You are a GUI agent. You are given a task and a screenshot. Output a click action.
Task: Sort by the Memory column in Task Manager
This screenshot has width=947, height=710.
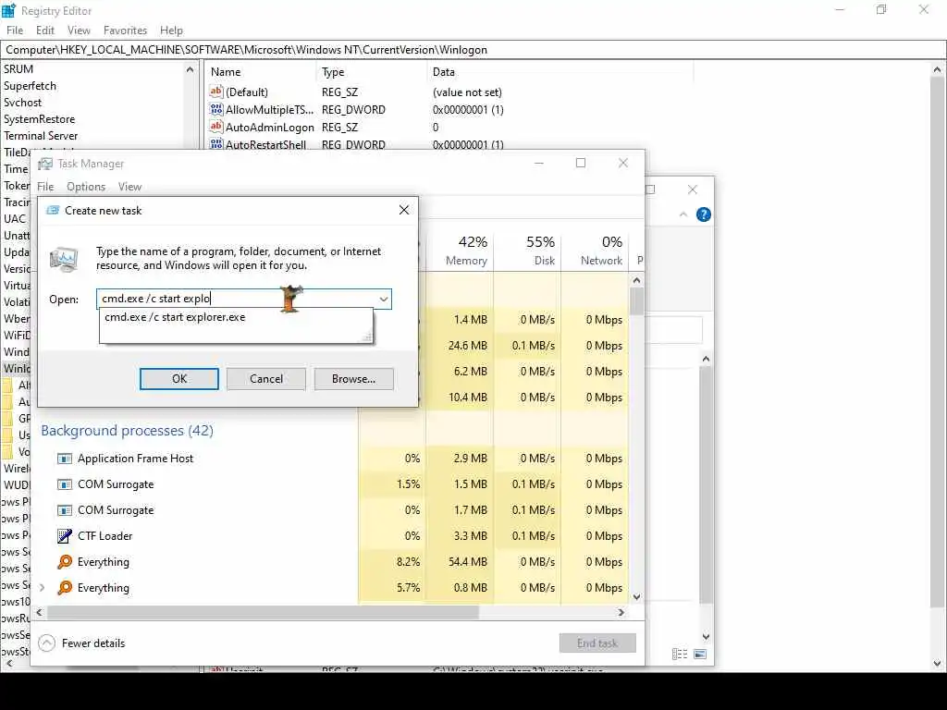[x=461, y=251]
